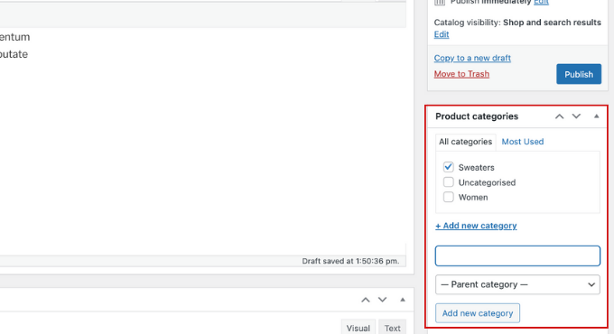
Task: Click the Product categories heading
Action: (477, 116)
